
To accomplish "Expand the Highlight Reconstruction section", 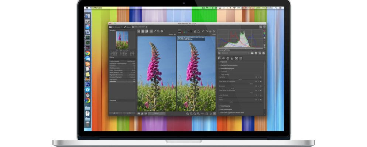I will coord(229,65).
